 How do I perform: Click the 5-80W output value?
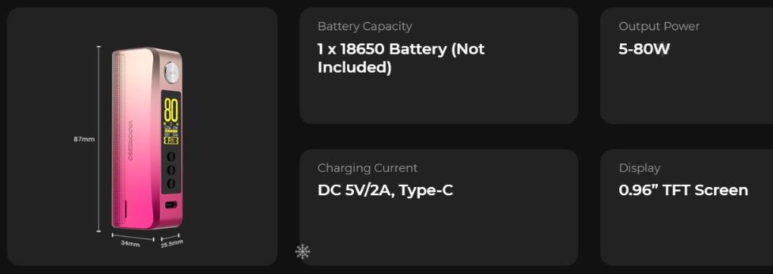[x=644, y=49]
